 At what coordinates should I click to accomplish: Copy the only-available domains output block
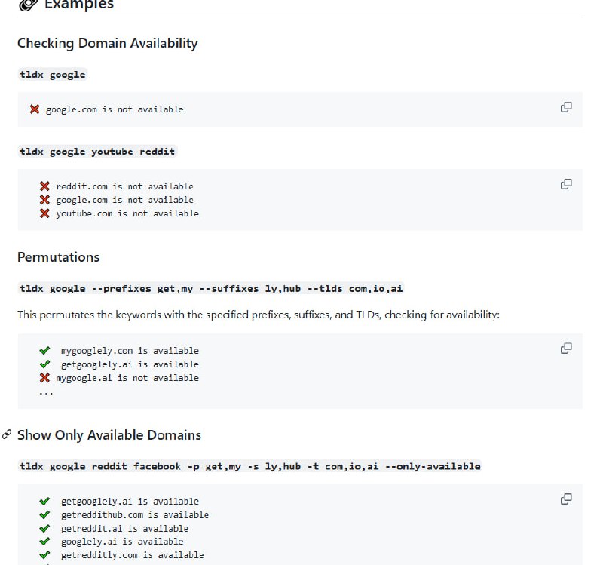tap(566, 499)
